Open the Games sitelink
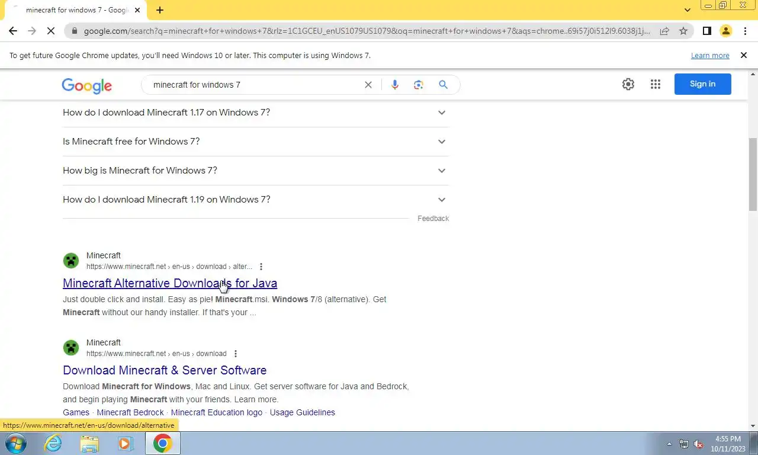 coord(76,412)
